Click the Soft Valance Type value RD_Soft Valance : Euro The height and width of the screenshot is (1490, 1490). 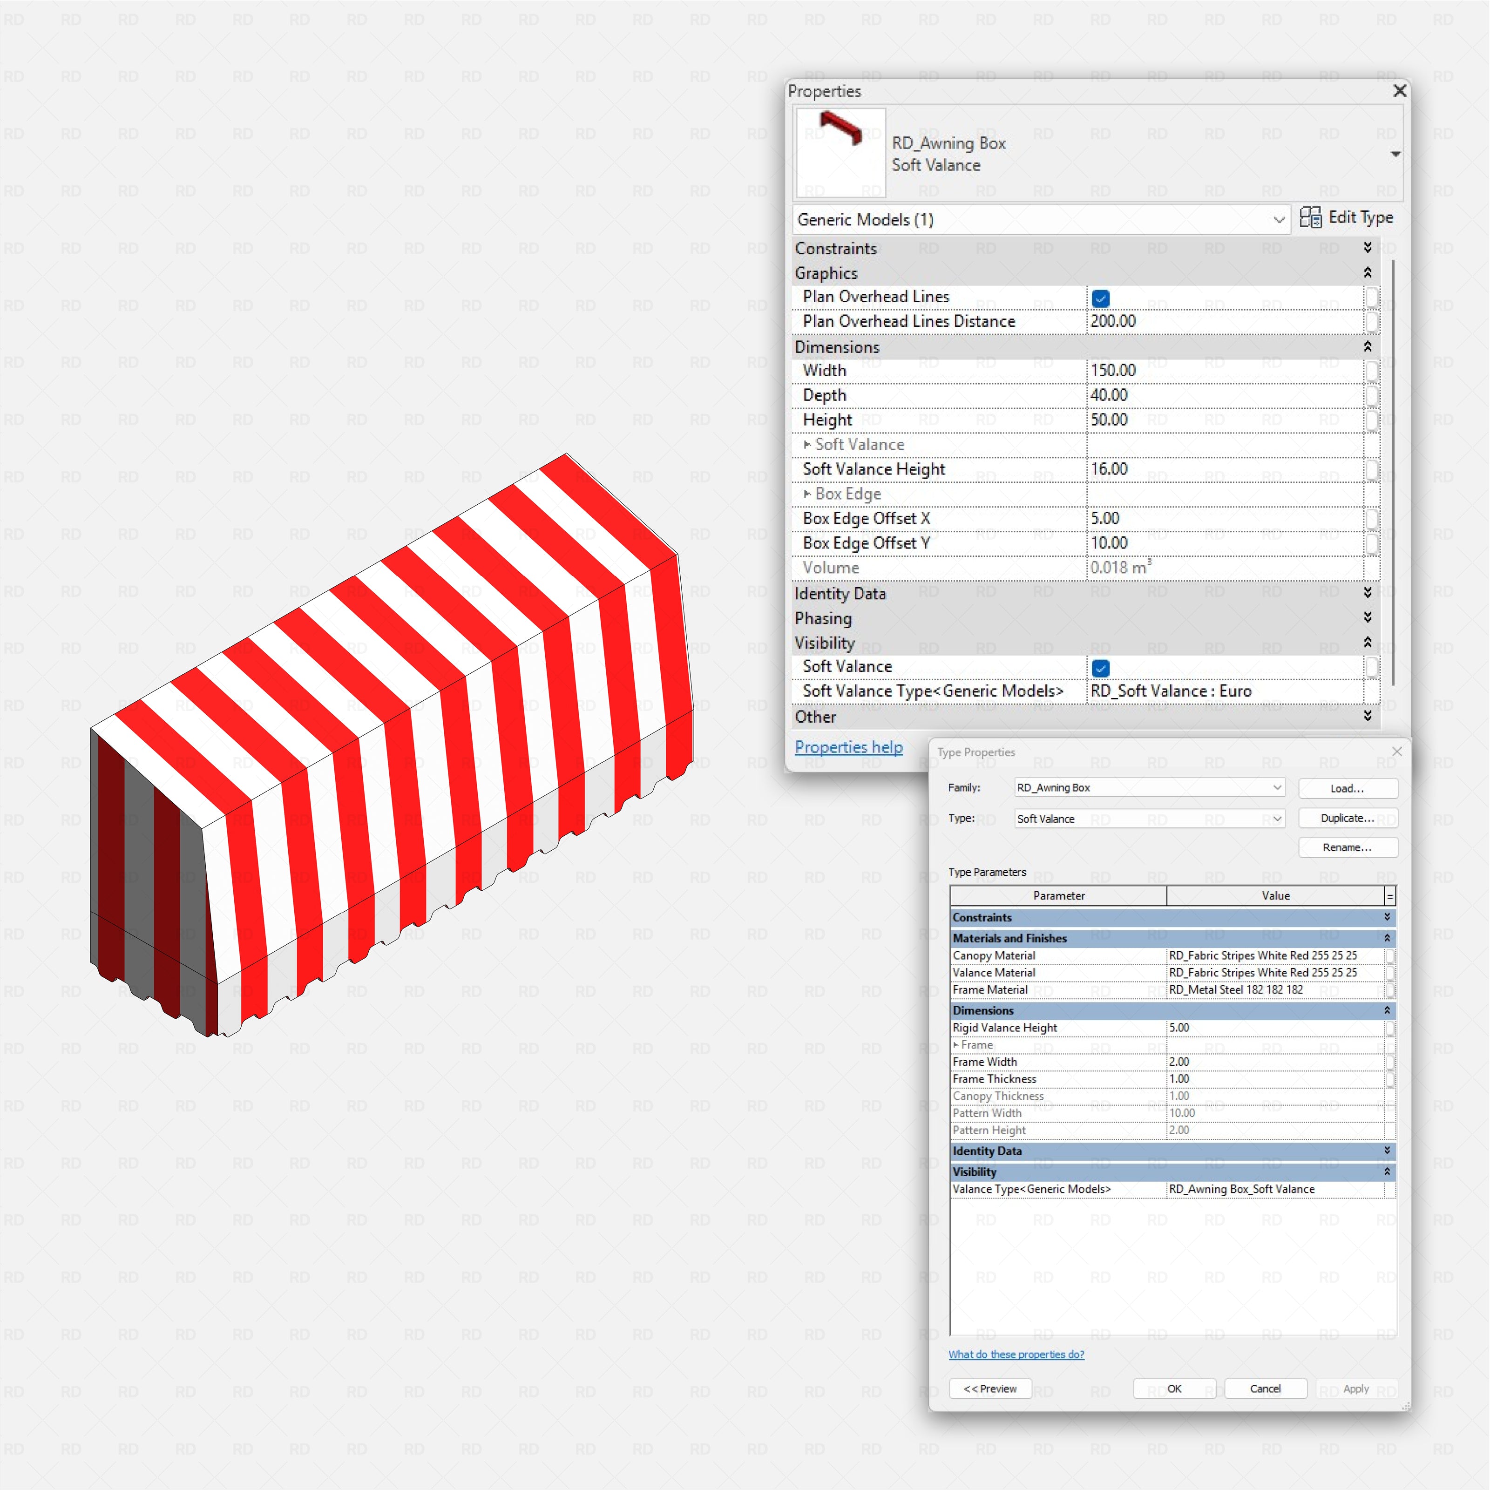pos(1225,691)
